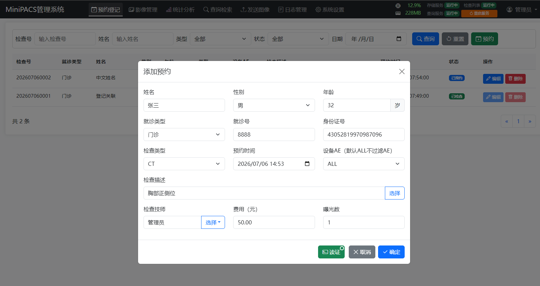
Task: Click the 检查技师 field showing 管理员
Action: click(x=172, y=222)
